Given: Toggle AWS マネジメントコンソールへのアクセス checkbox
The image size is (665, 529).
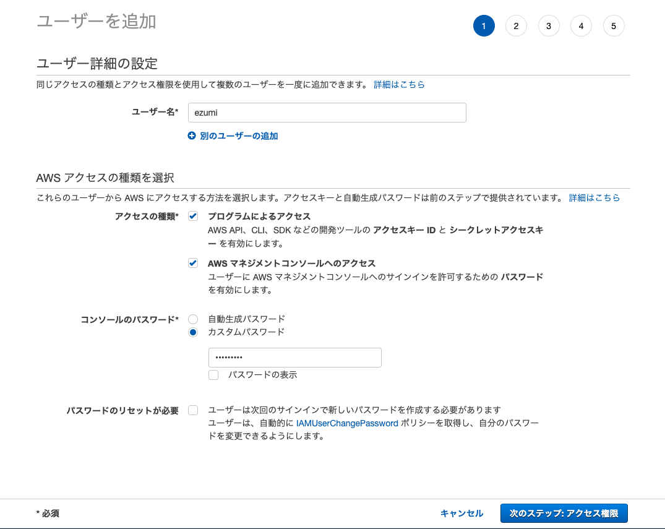Looking at the screenshot, I should (193, 263).
